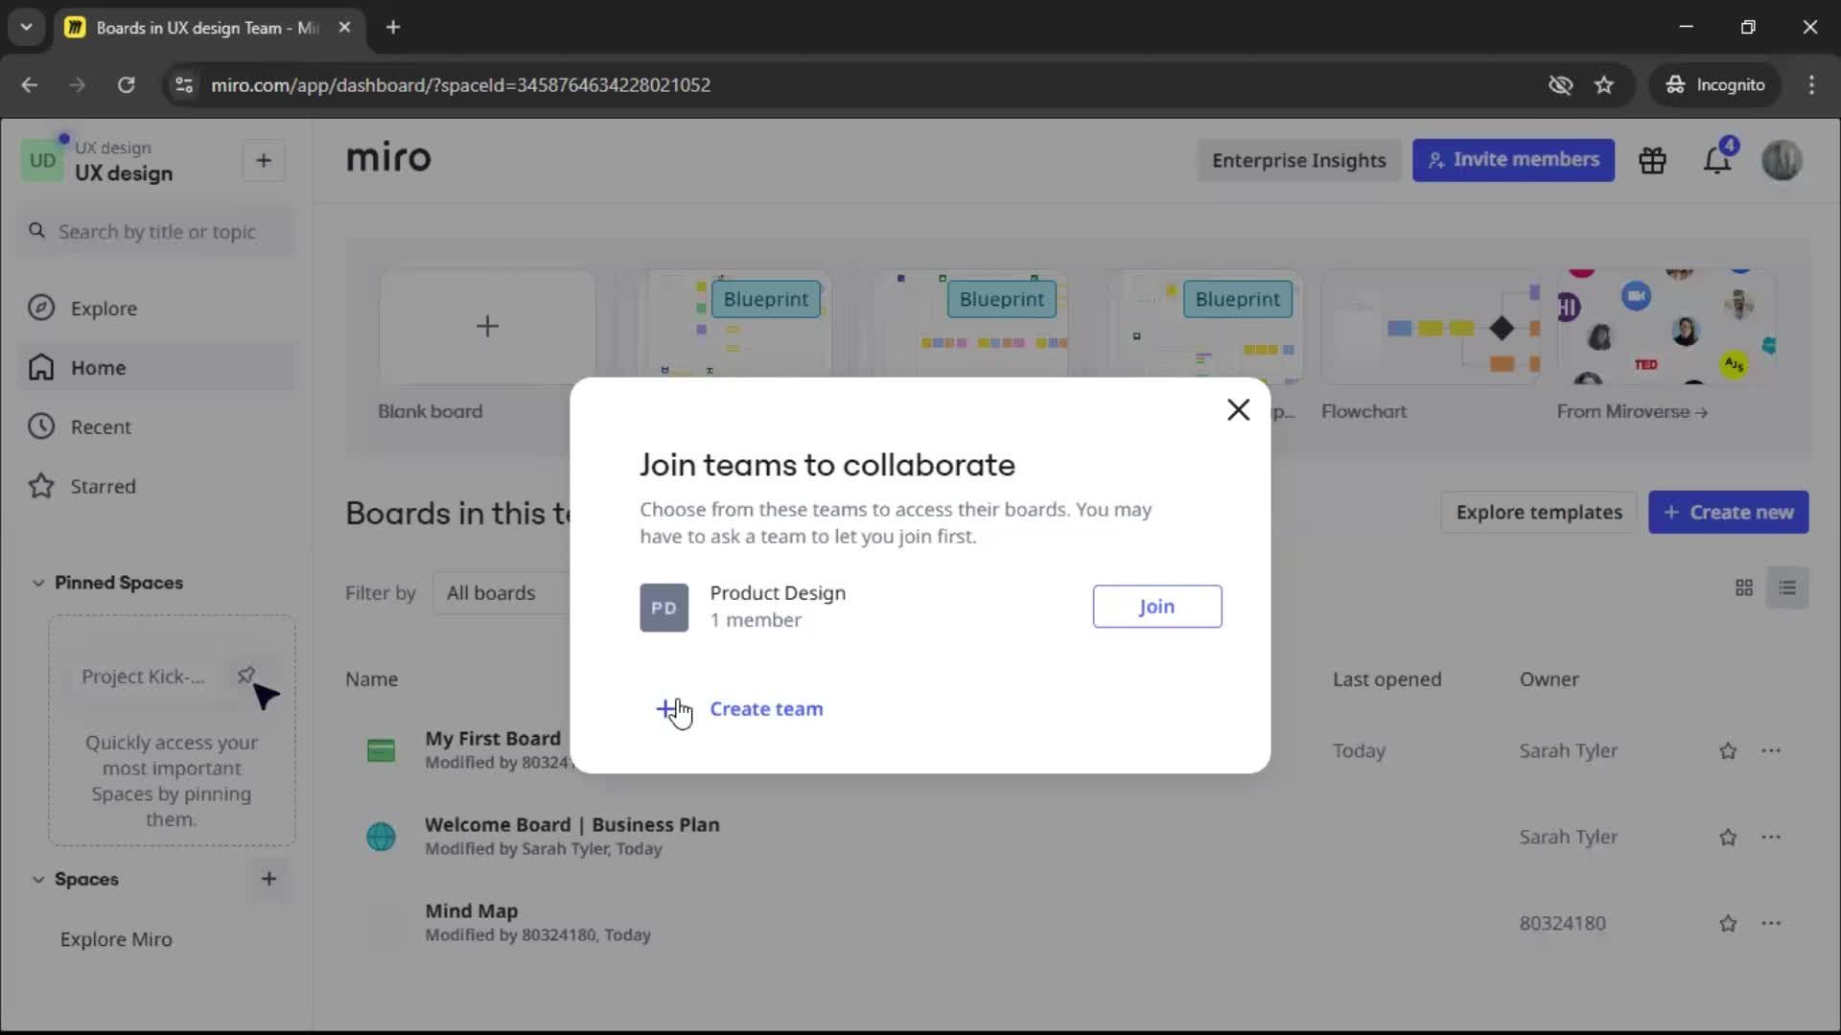Click the Home house icon
Screen dimensions: 1841x1035
coord(41,367)
